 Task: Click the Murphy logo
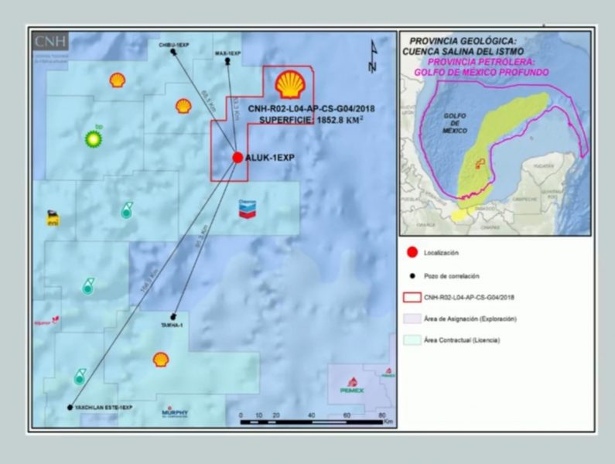[x=175, y=412]
